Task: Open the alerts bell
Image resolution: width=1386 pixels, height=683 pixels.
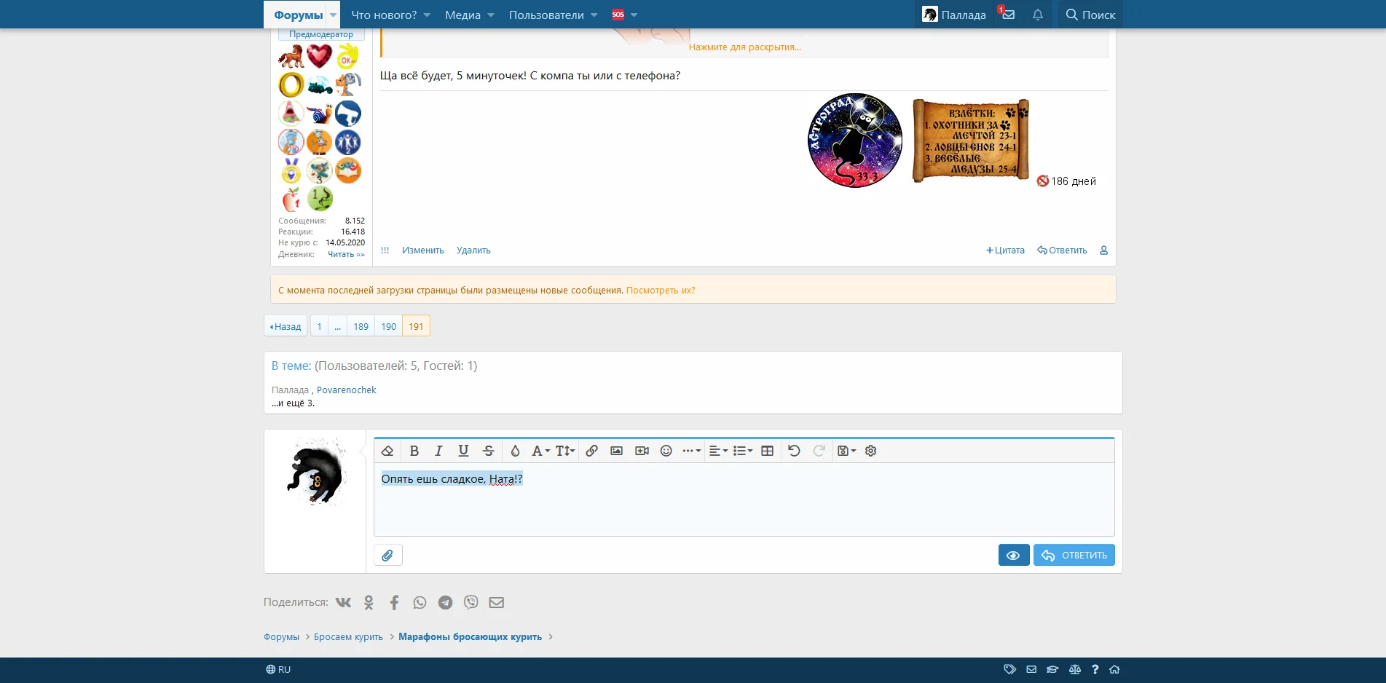Action: click(x=1038, y=15)
